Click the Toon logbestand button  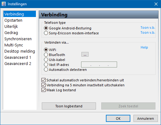tap(69, 106)
